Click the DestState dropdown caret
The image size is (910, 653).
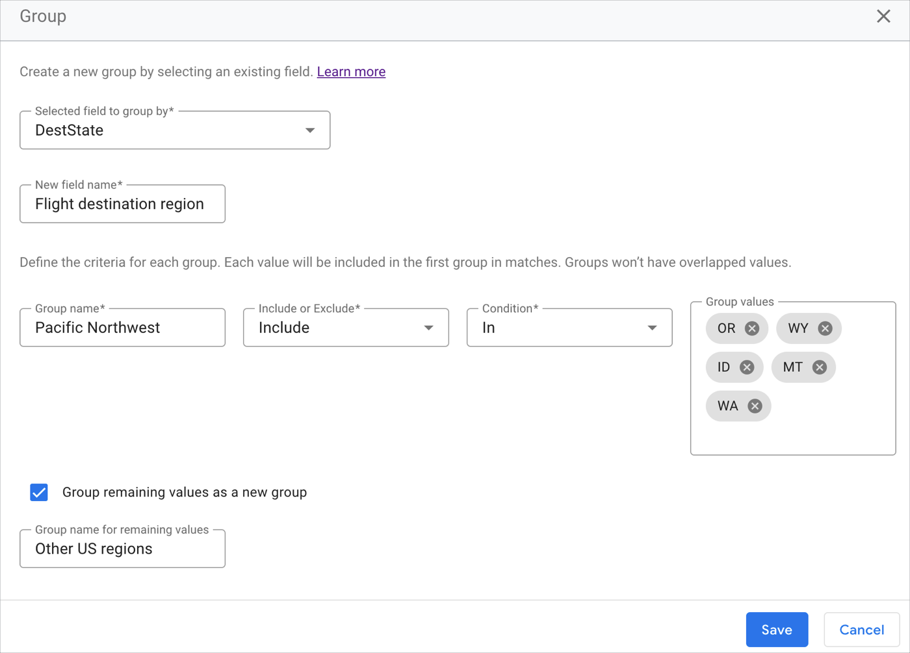point(310,130)
